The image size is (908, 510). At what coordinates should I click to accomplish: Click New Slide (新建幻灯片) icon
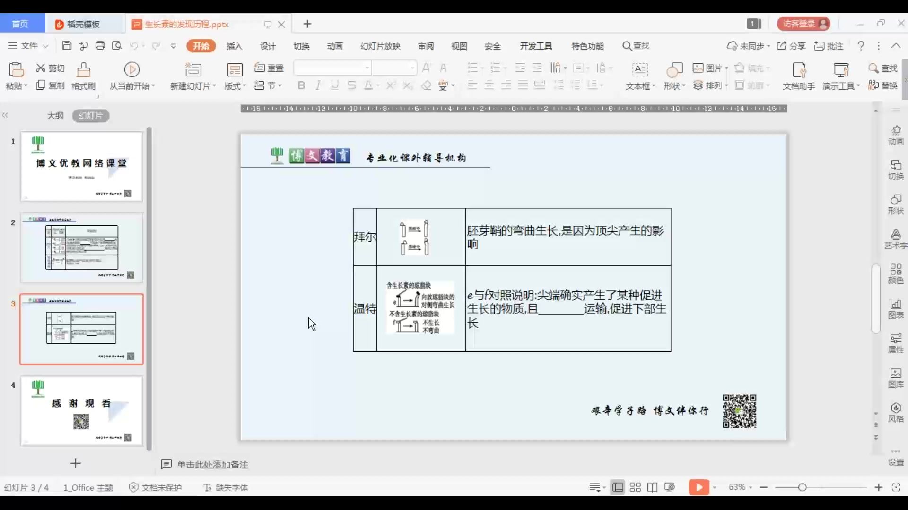(193, 70)
